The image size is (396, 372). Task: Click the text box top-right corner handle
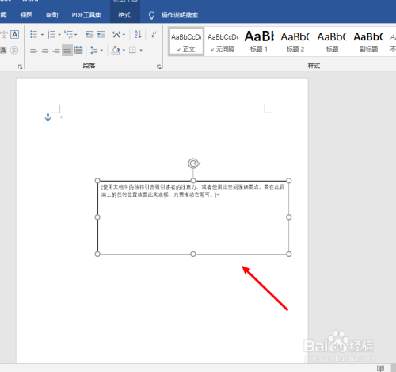pos(289,181)
